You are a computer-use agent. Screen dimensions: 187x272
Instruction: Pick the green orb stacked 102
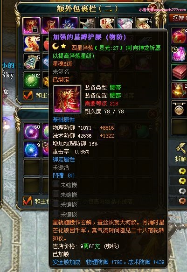32,80
